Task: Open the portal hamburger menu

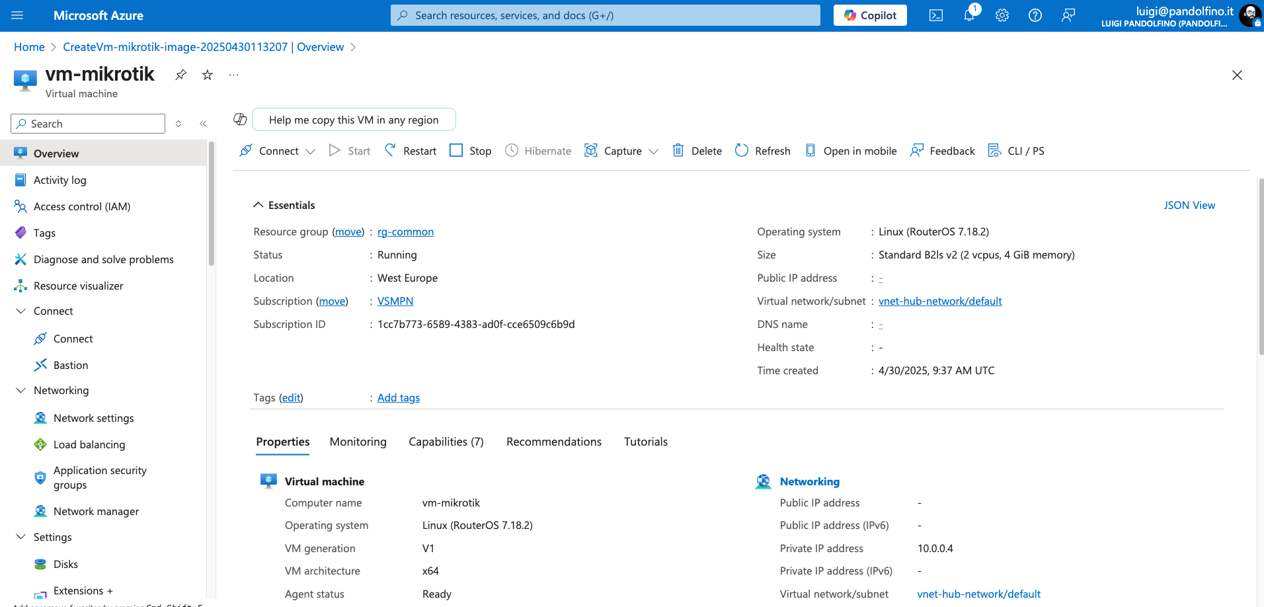Action: (17, 15)
